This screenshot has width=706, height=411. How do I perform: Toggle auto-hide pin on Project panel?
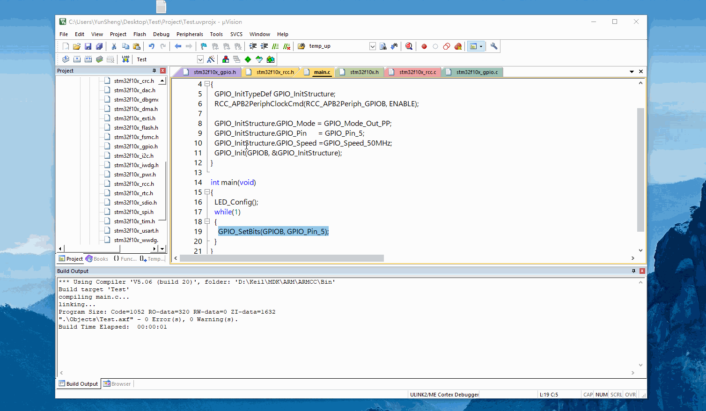tap(154, 71)
